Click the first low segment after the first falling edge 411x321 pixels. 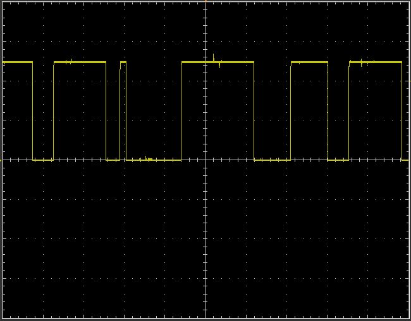point(43,160)
